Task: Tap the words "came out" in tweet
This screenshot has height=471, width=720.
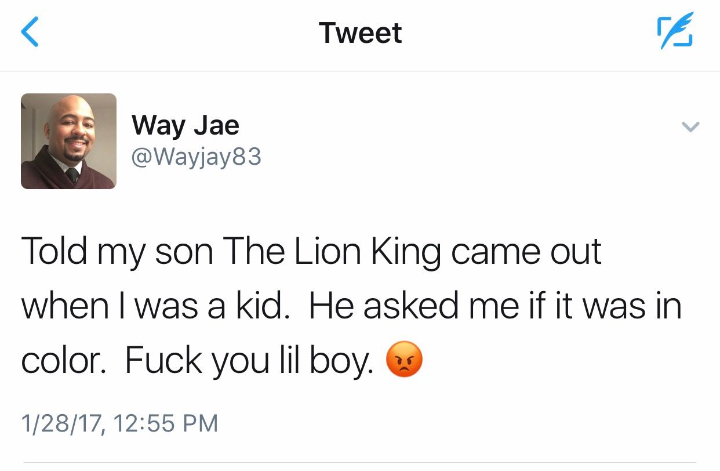Action: tap(526, 251)
